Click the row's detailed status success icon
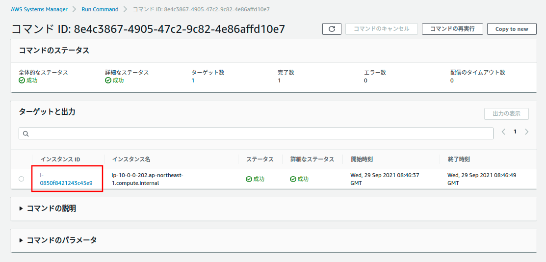The image size is (546, 262). [x=293, y=179]
